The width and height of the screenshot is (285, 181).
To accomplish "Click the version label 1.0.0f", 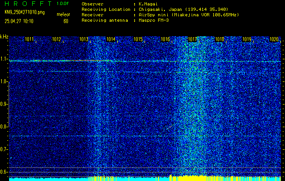I will (63, 4).
